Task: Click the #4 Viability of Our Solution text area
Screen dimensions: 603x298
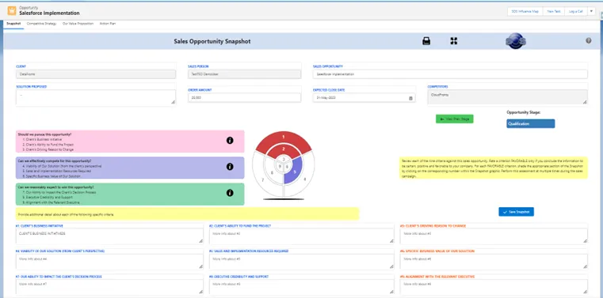Action: [x=109, y=262]
